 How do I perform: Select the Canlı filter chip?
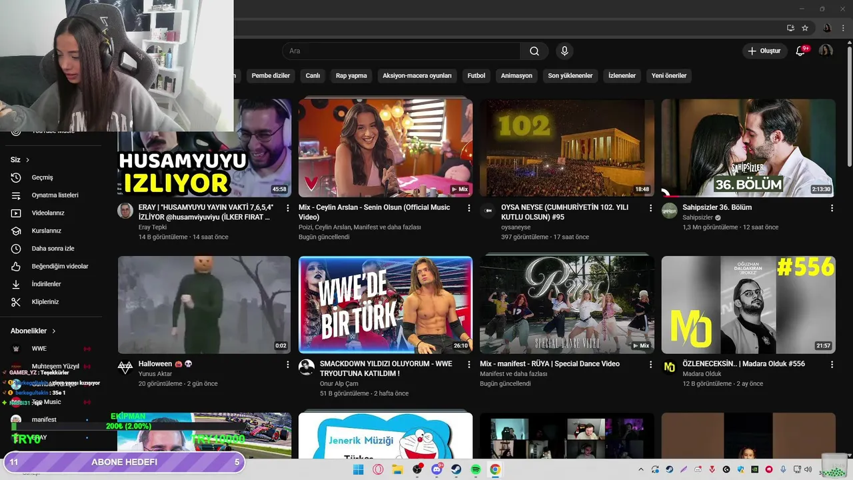(313, 75)
